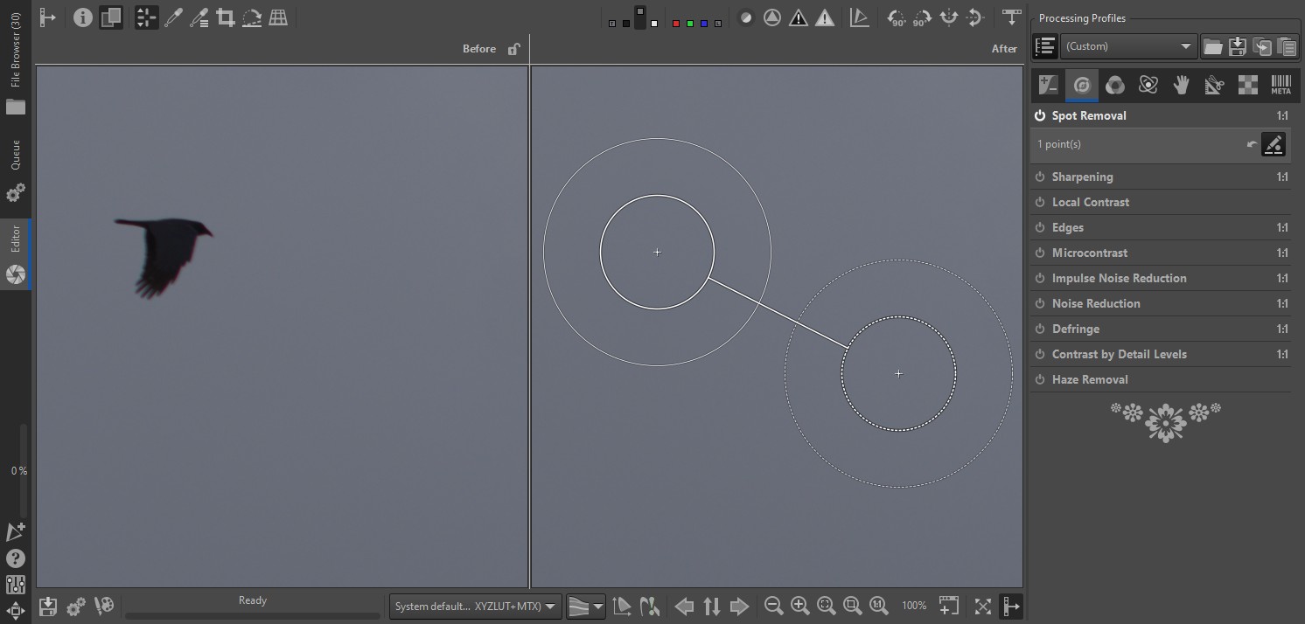Activate the white balance picker tool
The width and height of the screenshot is (1305, 624).
tap(173, 17)
